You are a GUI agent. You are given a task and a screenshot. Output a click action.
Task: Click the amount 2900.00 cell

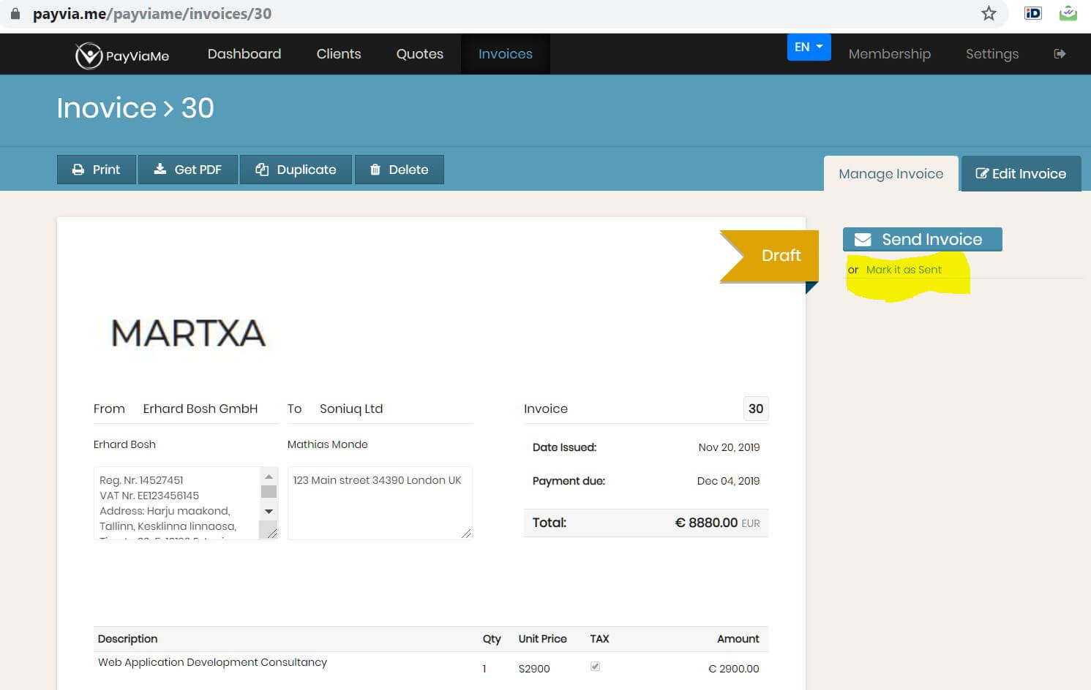pyautogui.click(x=734, y=669)
